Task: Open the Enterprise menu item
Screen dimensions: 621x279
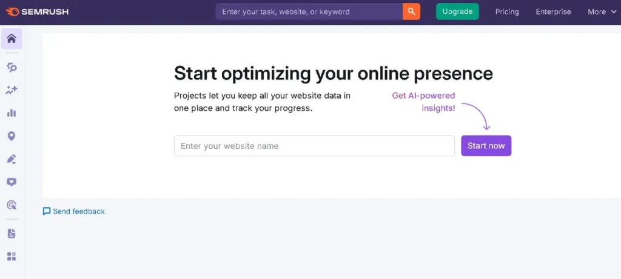Action: [x=553, y=11]
